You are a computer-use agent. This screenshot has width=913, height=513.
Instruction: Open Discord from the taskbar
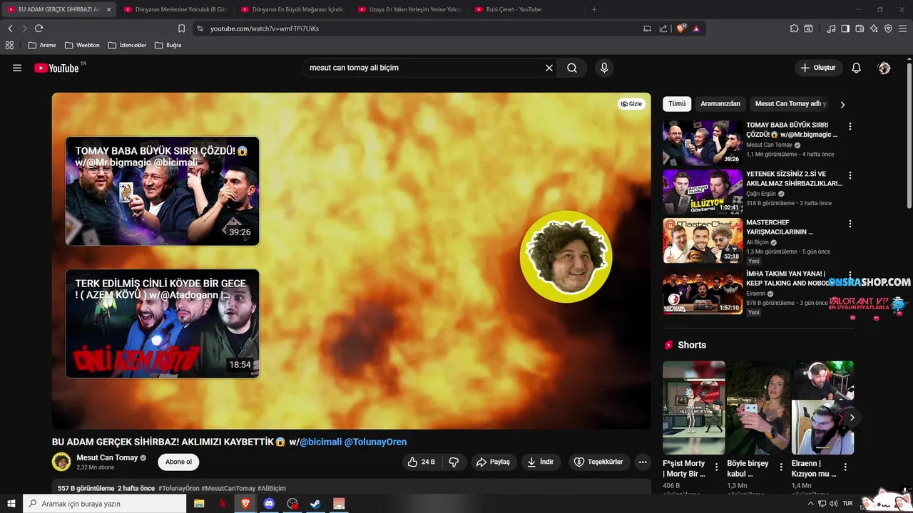(x=269, y=504)
